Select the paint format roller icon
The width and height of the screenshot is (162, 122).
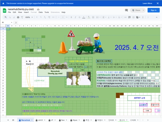pos(22,17)
